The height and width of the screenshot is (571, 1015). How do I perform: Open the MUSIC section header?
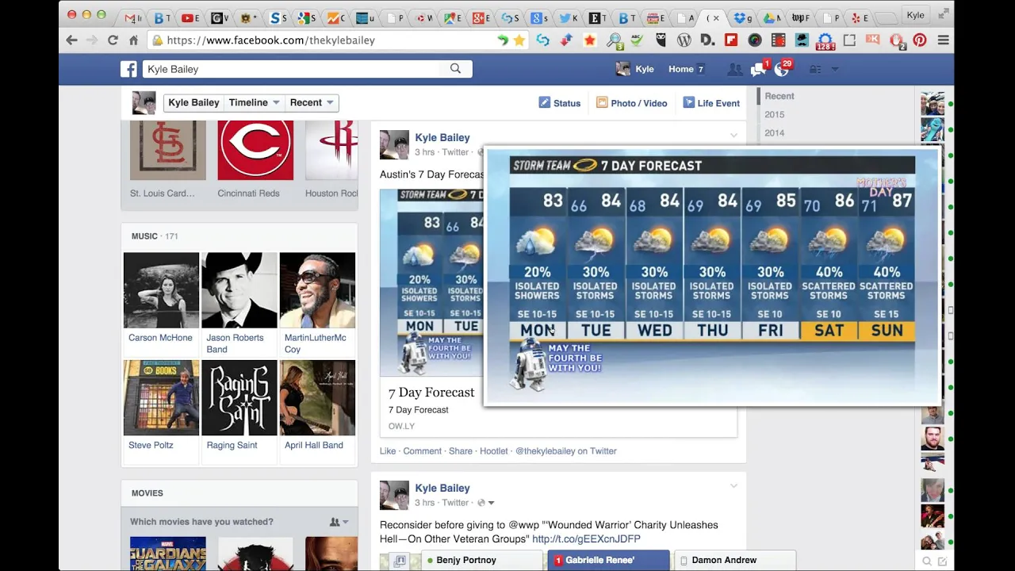point(144,236)
